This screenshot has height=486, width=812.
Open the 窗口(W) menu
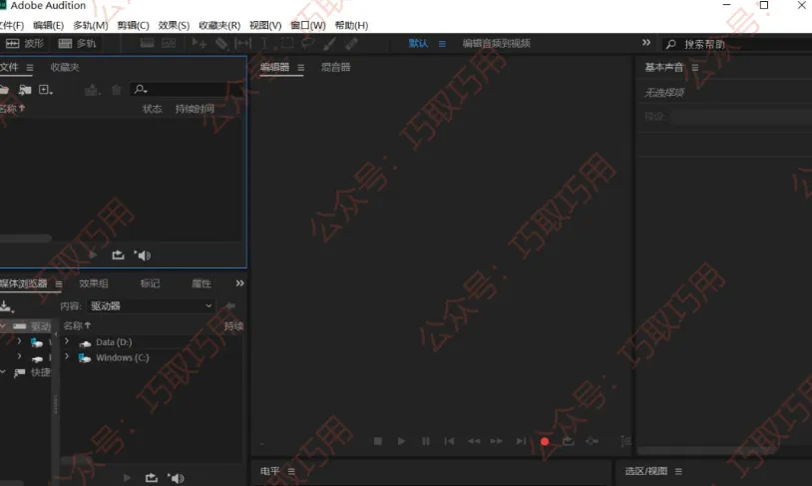(x=308, y=25)
